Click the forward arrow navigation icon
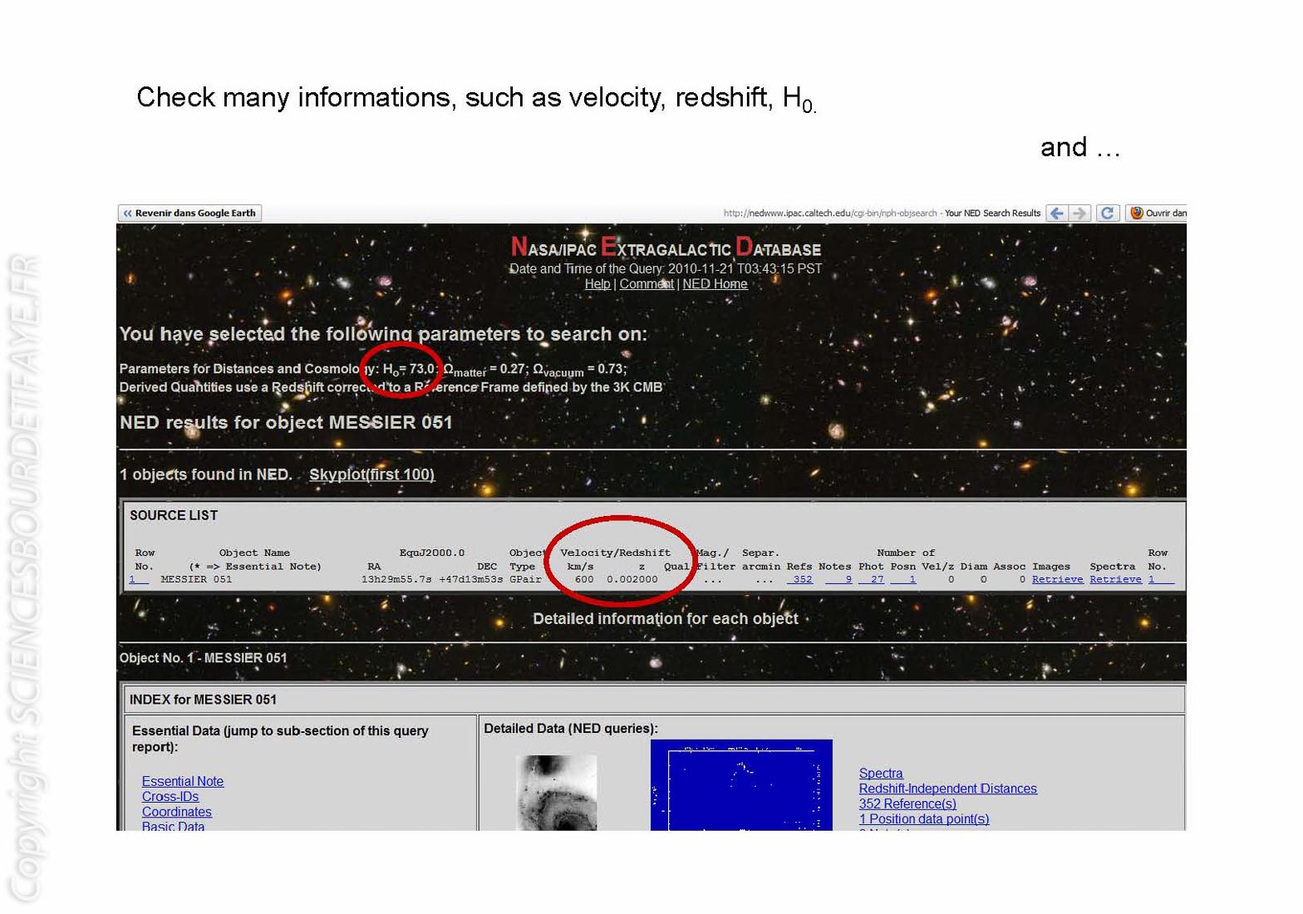This screenshot has height=914, width=1303. (1079, 214)
